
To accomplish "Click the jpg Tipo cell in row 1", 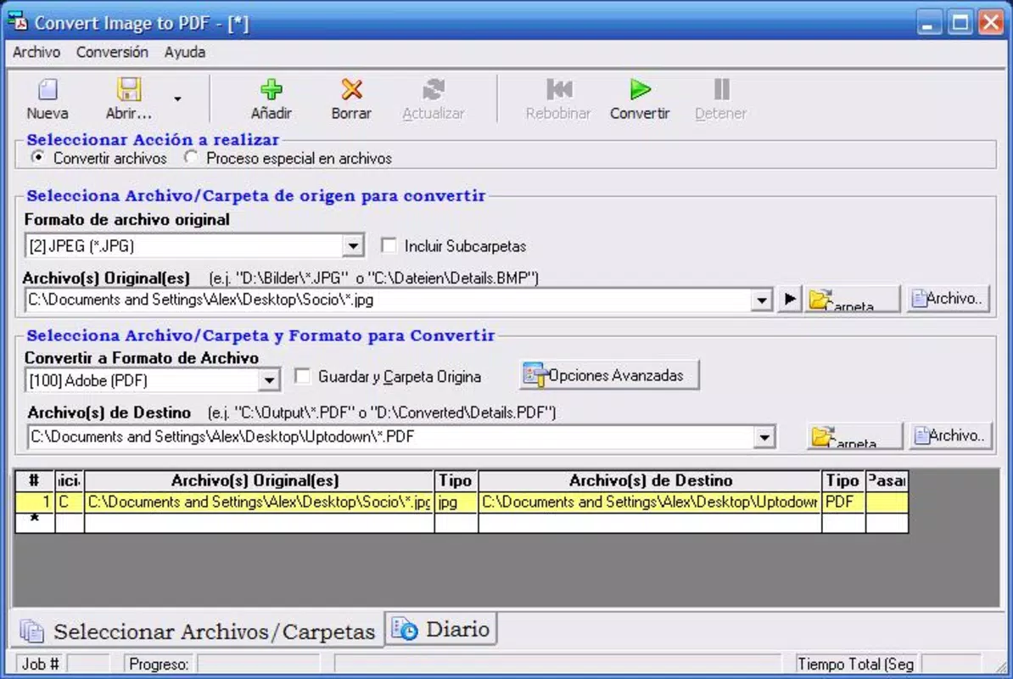I will tap(456, 502).
